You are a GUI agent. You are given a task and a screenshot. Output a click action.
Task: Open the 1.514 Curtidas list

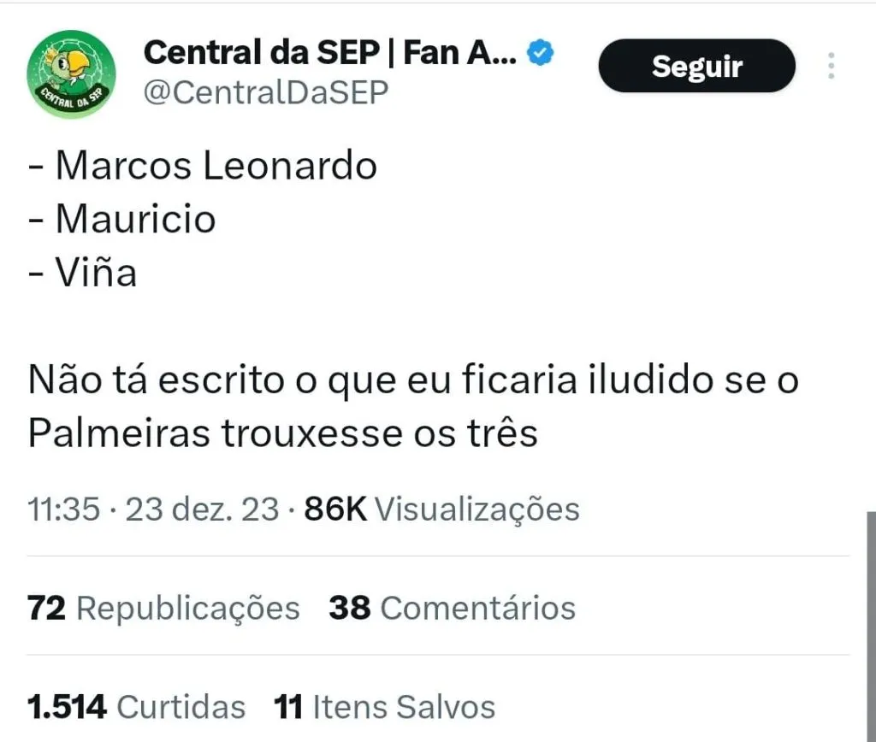point(136,707)
